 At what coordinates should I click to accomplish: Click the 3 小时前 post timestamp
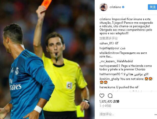point(105,106)
